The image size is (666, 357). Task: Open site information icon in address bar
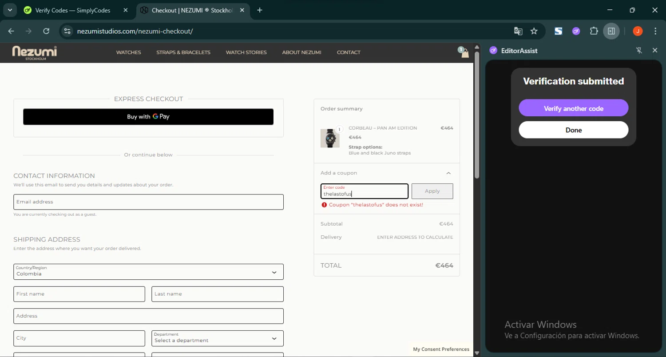[x=67, y=31]
